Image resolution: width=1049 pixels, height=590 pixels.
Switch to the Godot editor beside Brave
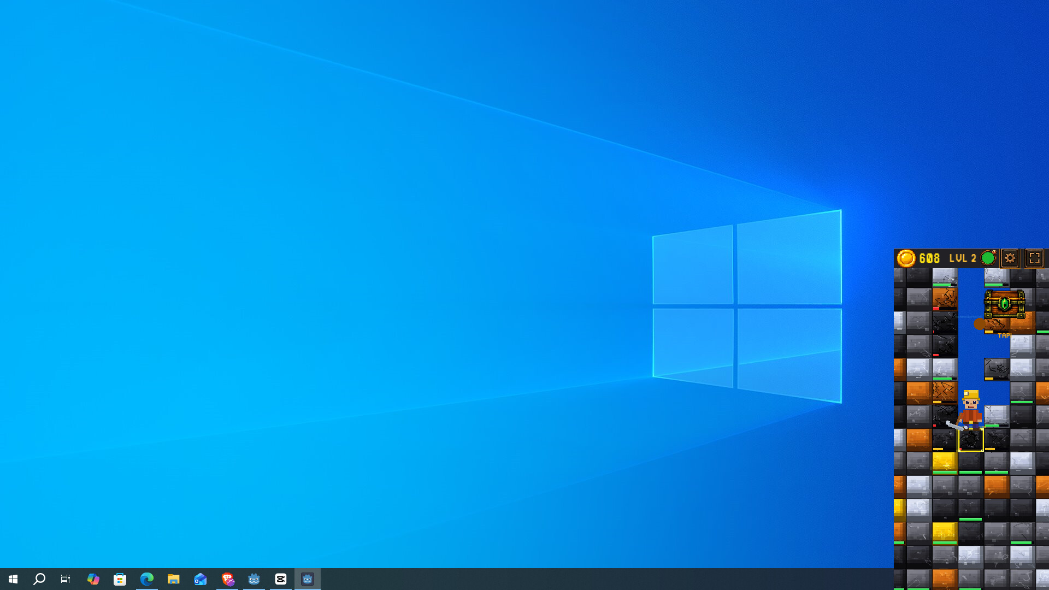pyautogui.click(x=254, y=579)
